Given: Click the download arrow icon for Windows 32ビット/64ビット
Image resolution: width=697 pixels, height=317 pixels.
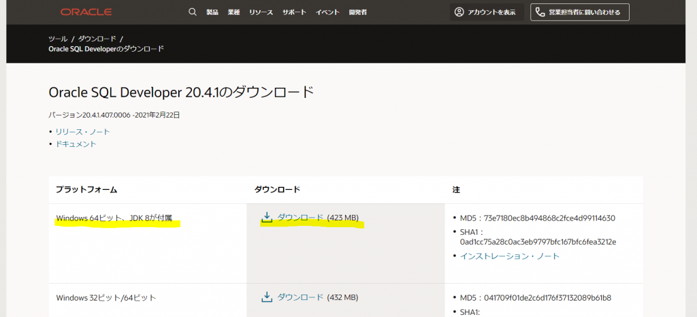Looking at the screenshot, I should tap(268, 297).
